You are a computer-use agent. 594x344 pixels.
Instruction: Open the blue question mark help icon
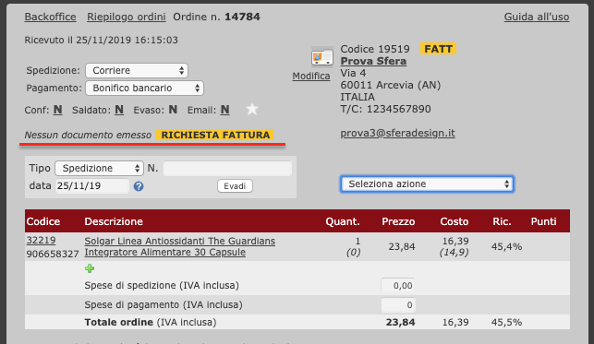(x=139, y=186)
